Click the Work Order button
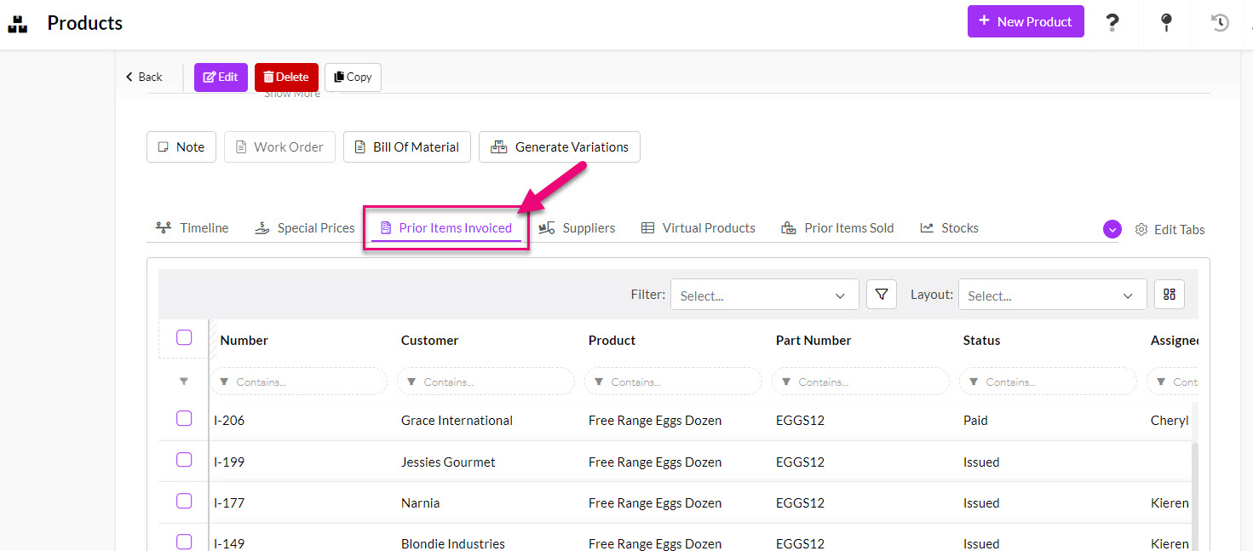 (279, 146)
